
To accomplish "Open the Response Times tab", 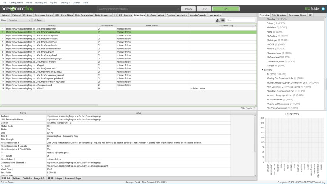I will [x=297, y=15].
